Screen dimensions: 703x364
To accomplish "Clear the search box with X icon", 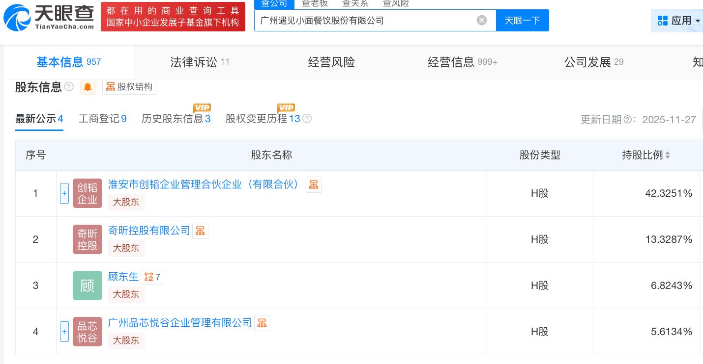I will (482, 20).
